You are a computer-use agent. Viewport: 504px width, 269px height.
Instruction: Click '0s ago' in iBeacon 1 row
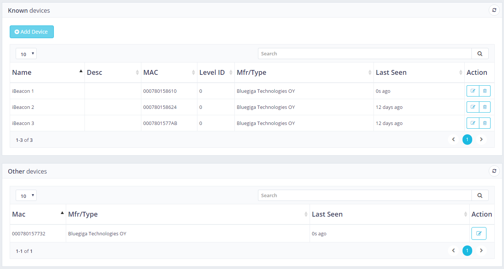pyautogui.click(x=383, y=91)
